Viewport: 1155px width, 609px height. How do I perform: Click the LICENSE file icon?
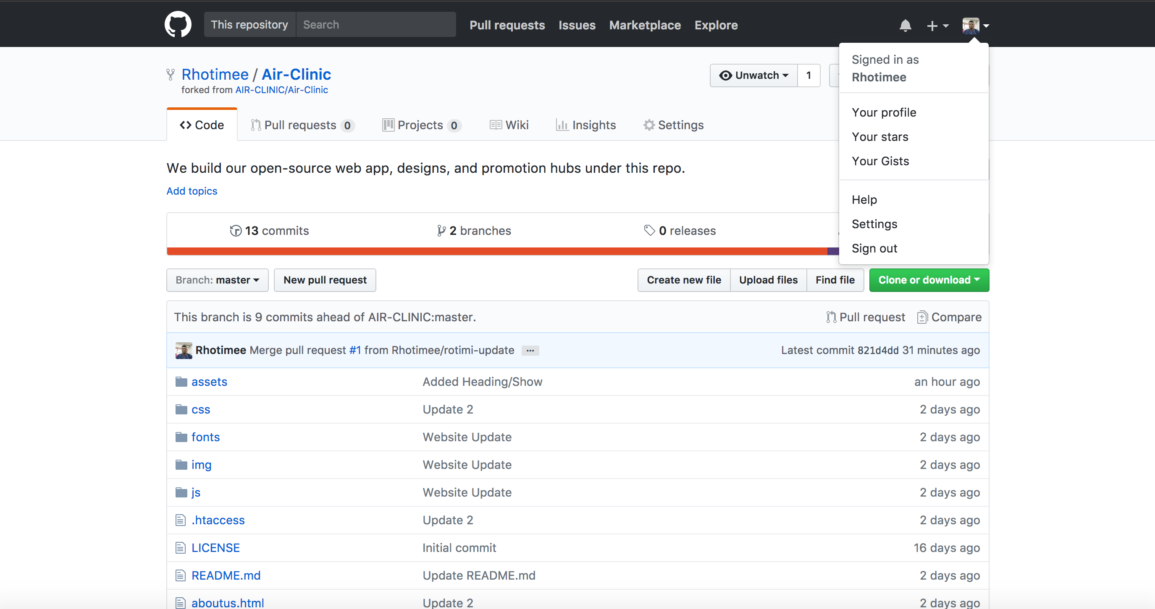[x=180, y=548]
